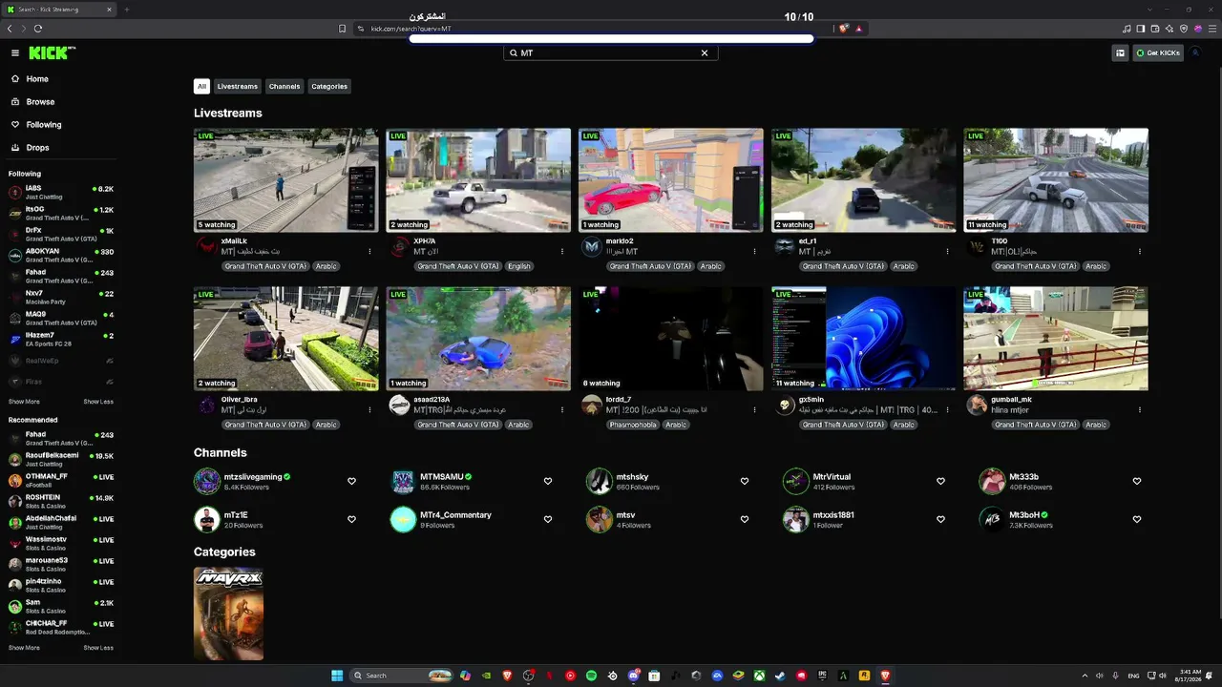Expand Show More under the Recommended list
Image resolution: width=1222 pixels, height=687 pixels.
point(24,648)
